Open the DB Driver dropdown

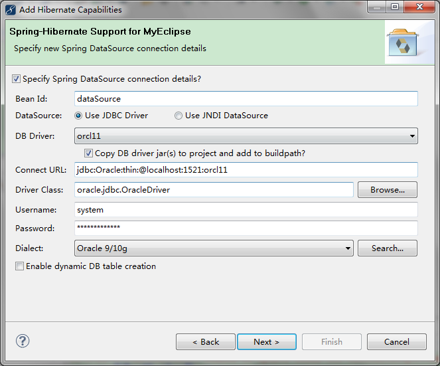click(246, 136)
